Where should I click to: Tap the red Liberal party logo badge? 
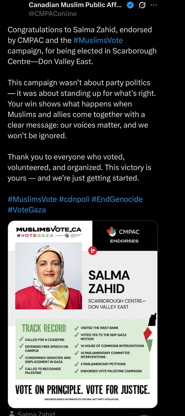(x=93, y=251)
